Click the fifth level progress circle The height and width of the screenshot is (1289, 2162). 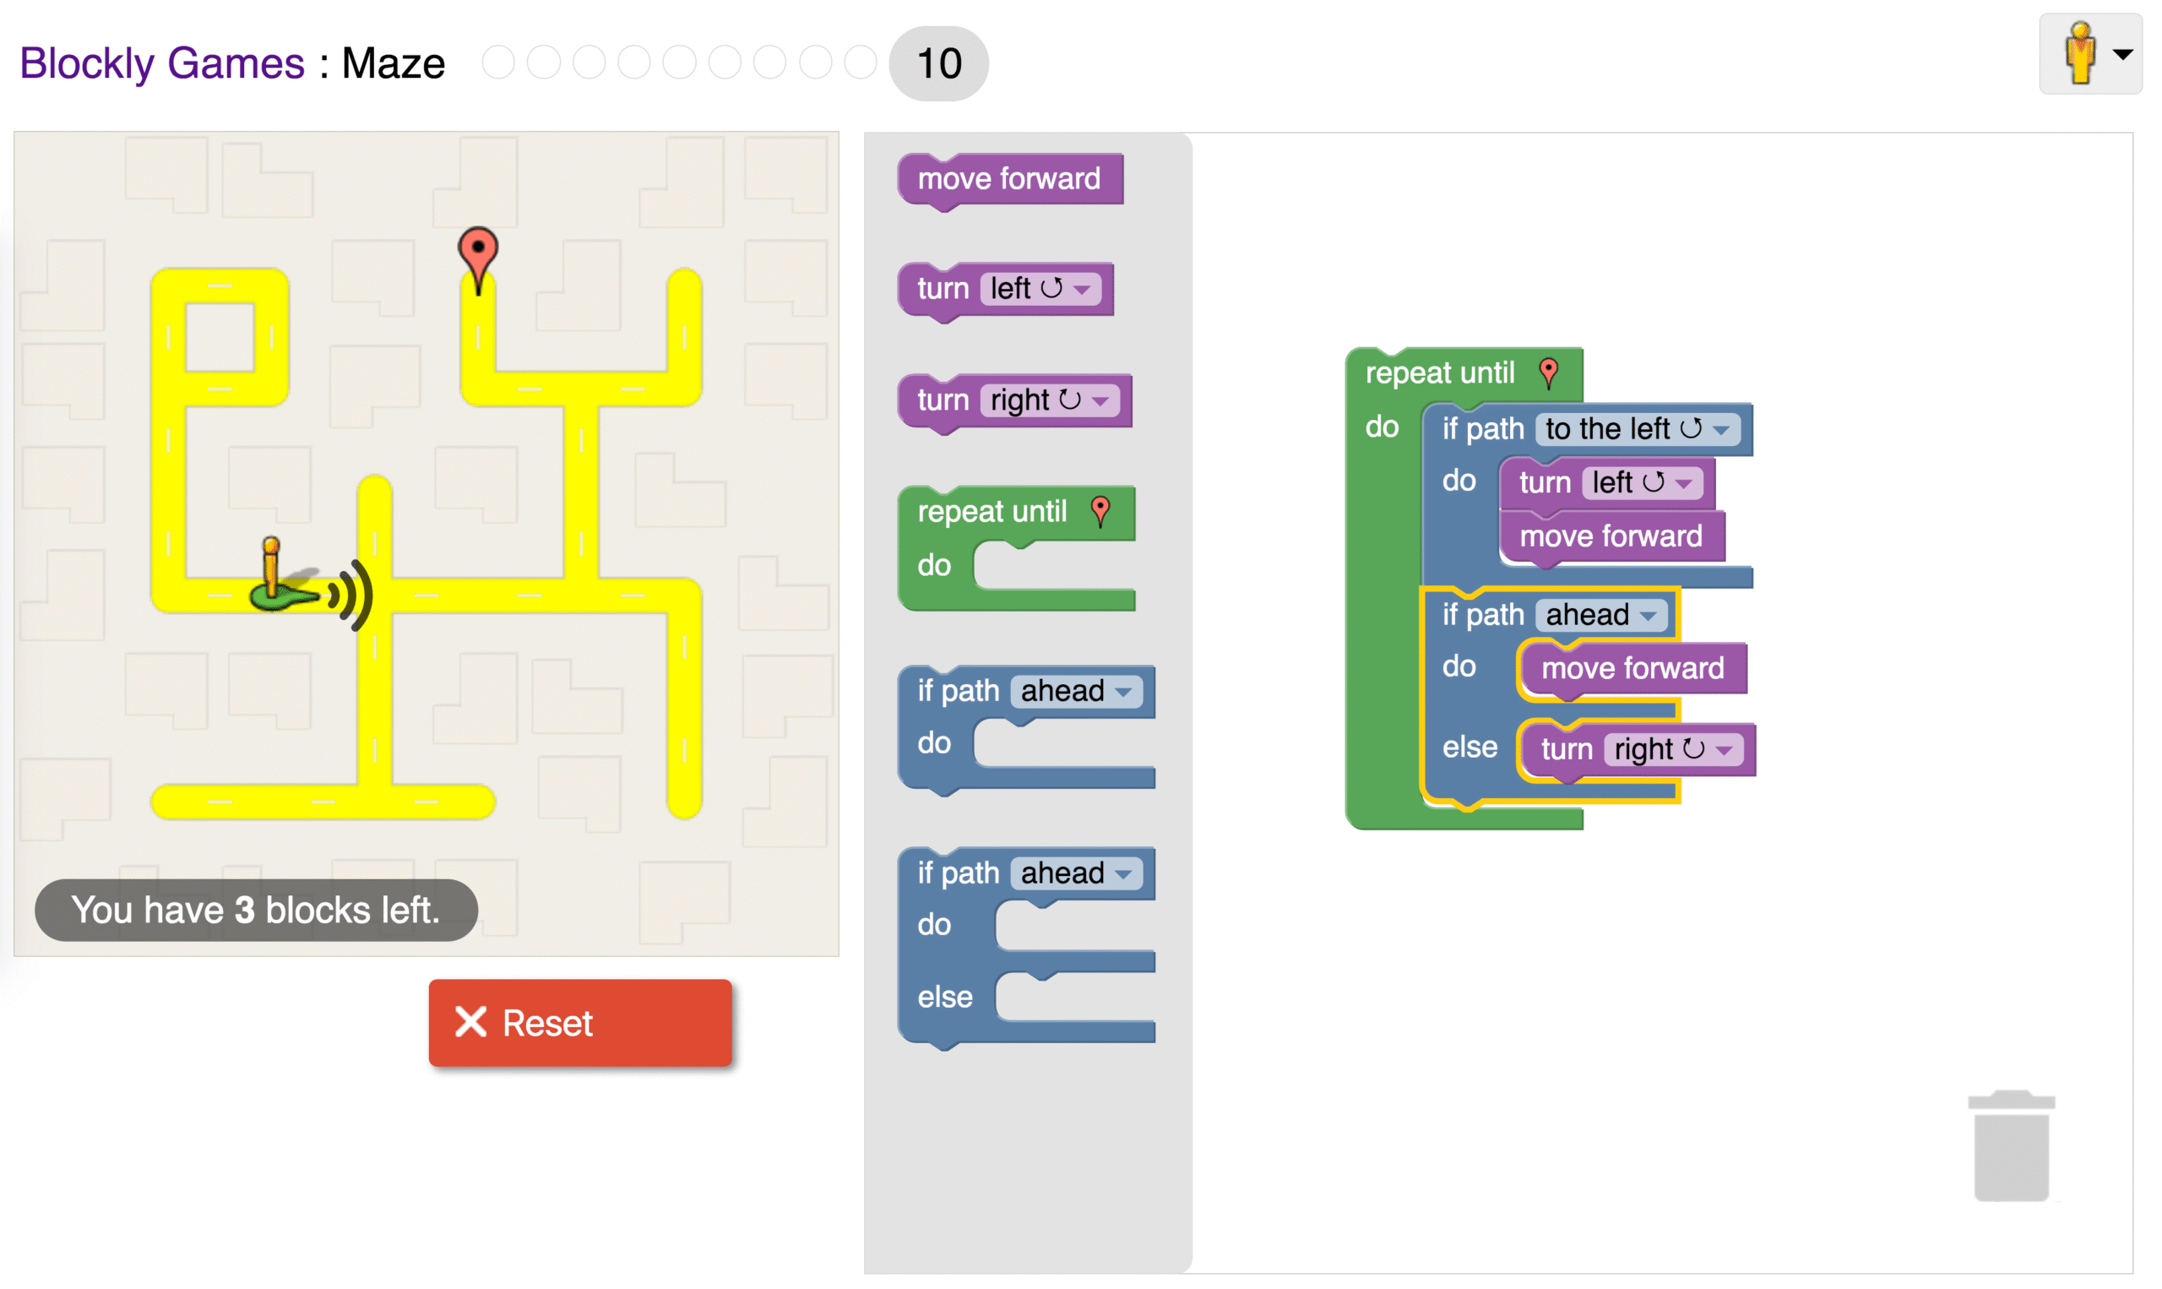[679, 62]
